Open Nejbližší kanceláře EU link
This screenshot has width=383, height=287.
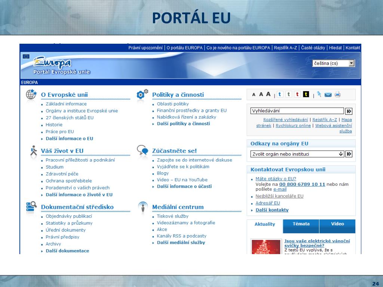pyautogui.click(x=279, y=196)
